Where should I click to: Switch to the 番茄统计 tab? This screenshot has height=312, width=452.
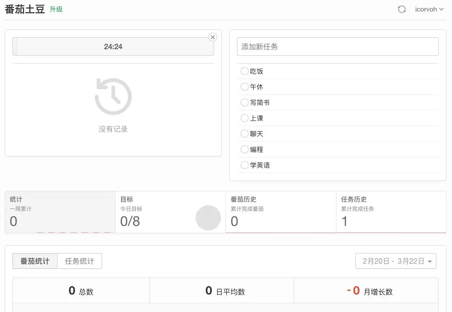coord(35,261)
